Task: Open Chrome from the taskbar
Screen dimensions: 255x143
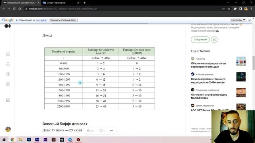Action: click(12, 139)
